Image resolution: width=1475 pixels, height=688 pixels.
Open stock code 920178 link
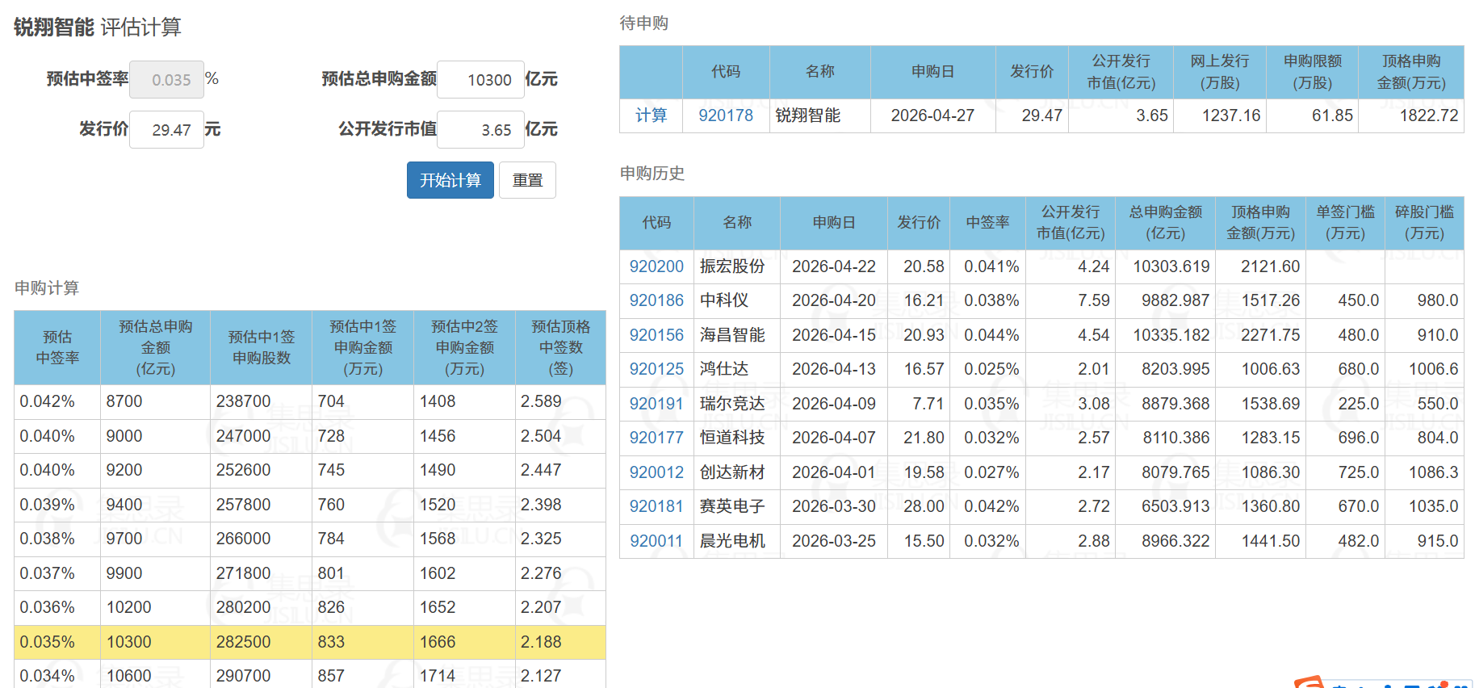725,115
